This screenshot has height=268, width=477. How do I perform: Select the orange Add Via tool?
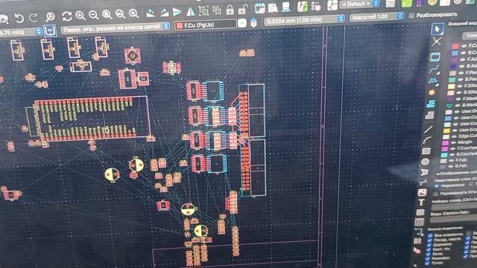(x=432, y=92)
